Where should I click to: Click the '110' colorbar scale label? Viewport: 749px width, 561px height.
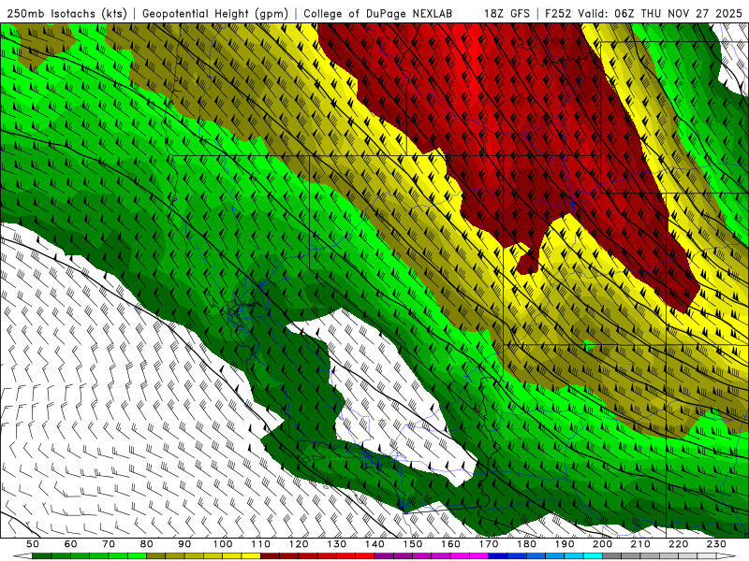(261, 544)
